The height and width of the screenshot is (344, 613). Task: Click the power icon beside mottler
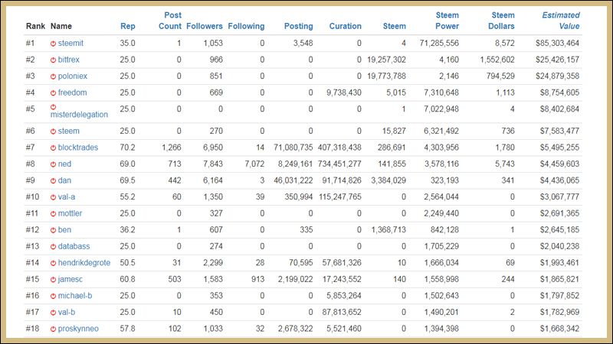coord(53,214)
